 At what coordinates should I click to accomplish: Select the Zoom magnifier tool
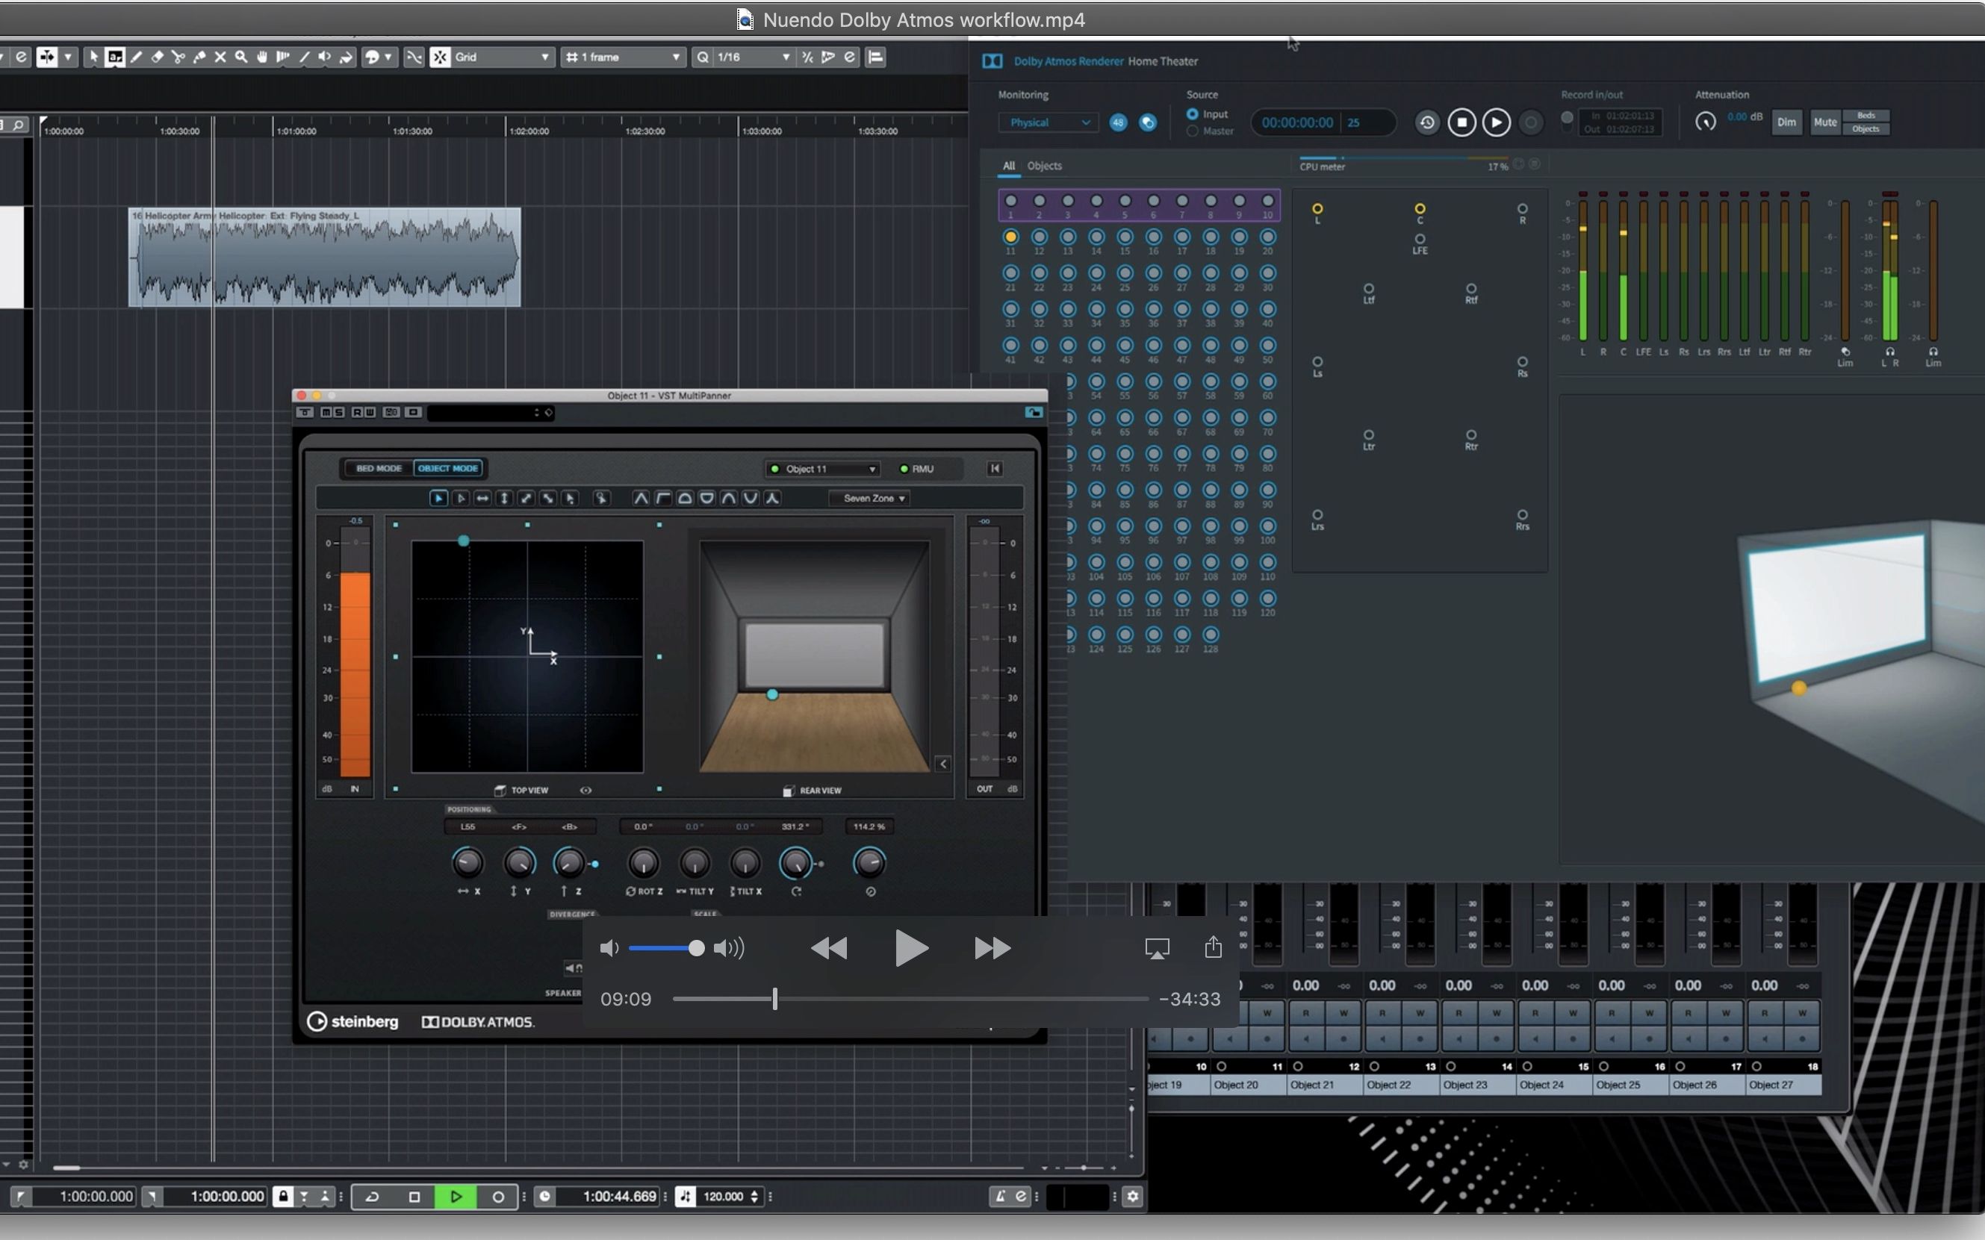coord(241,57)
